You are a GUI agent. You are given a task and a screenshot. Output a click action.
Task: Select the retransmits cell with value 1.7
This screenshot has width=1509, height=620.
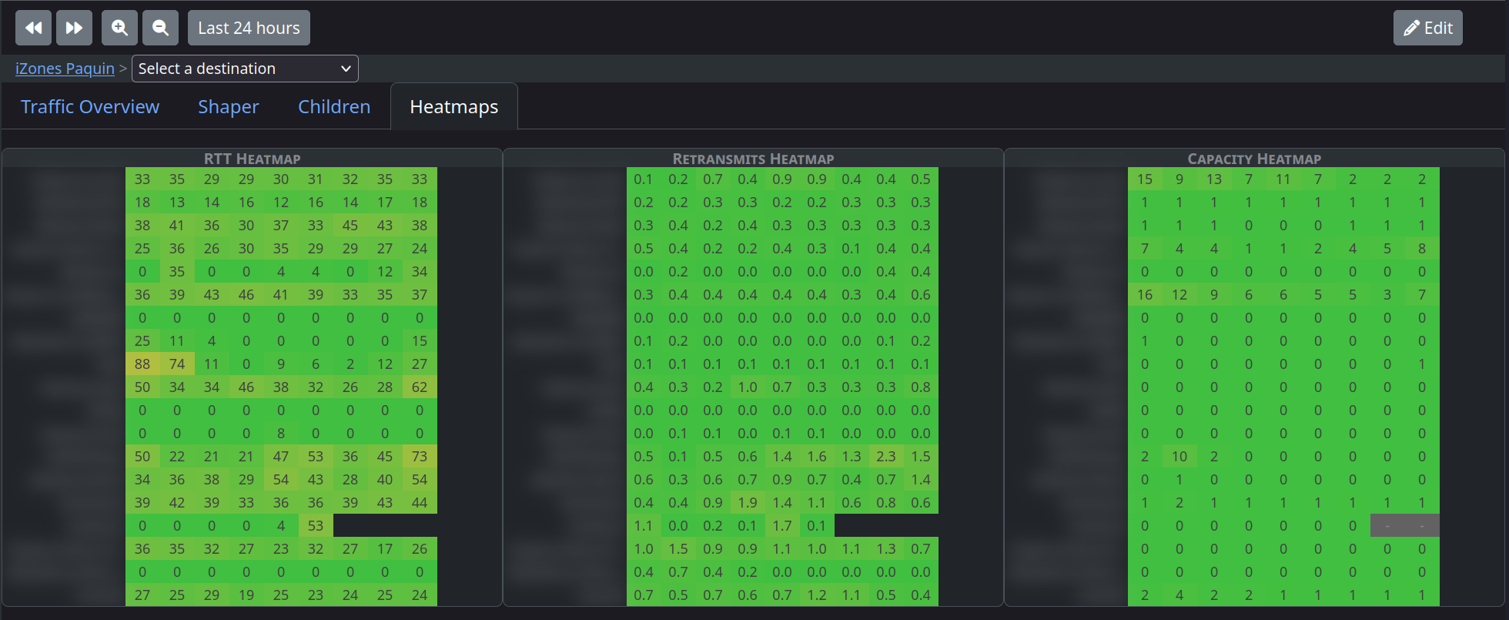point(782,525)
